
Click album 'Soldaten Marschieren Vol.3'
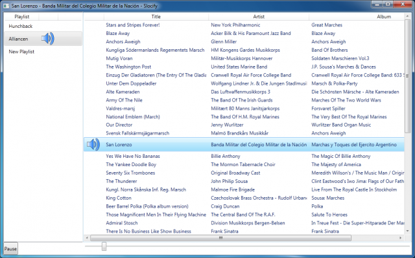(x=340, y=58)
